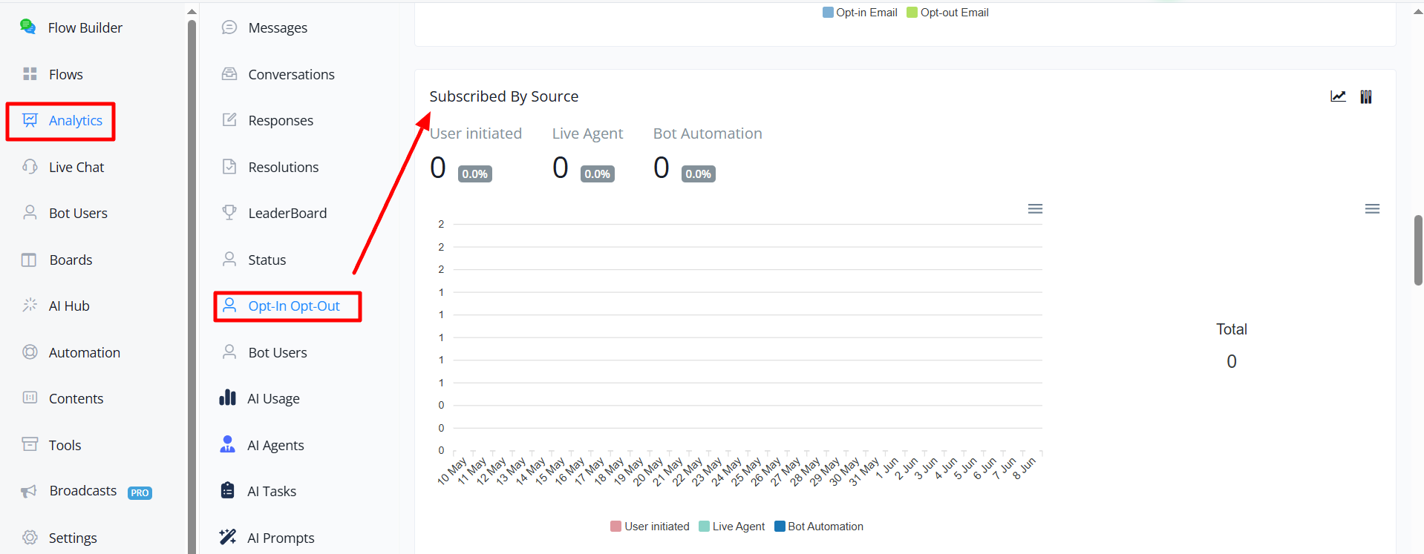Image resolution: width=1424 pixels, height=554 pixels.
Task: Switch to line chart view icon
Action: [x=1338, y=96]
